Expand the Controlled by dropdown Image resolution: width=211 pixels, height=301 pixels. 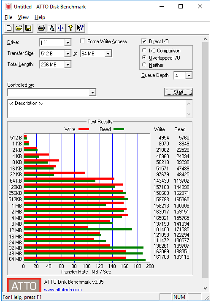[x=92, y=93]
